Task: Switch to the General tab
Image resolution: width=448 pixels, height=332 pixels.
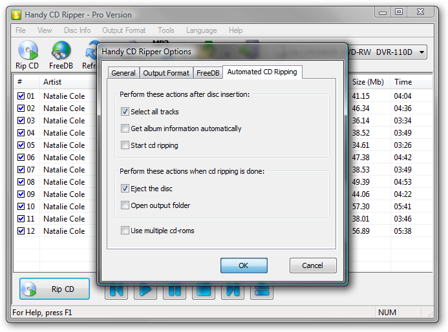Action: (123, 73)
